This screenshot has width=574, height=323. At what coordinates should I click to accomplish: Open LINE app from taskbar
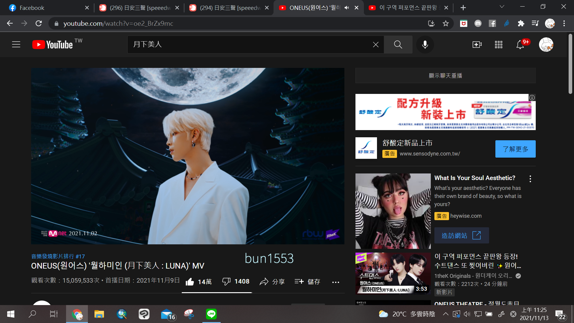(x=211, y=314)
